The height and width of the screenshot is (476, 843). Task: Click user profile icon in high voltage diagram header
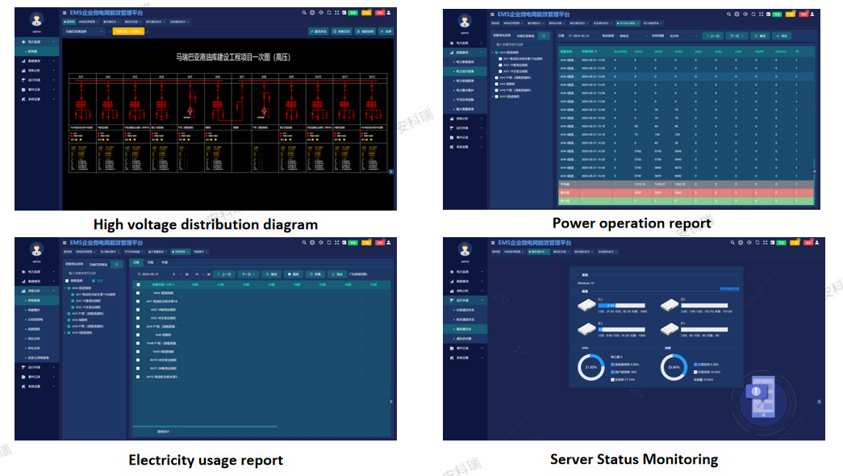click(389, 14)
